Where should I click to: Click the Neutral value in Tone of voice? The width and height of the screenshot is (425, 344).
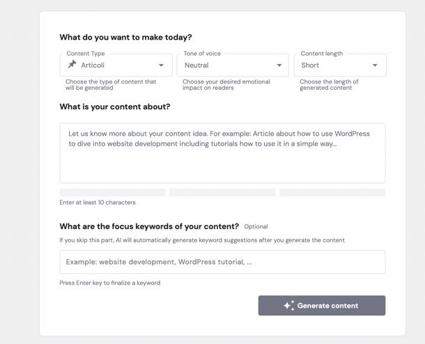(x=196, y=65)
